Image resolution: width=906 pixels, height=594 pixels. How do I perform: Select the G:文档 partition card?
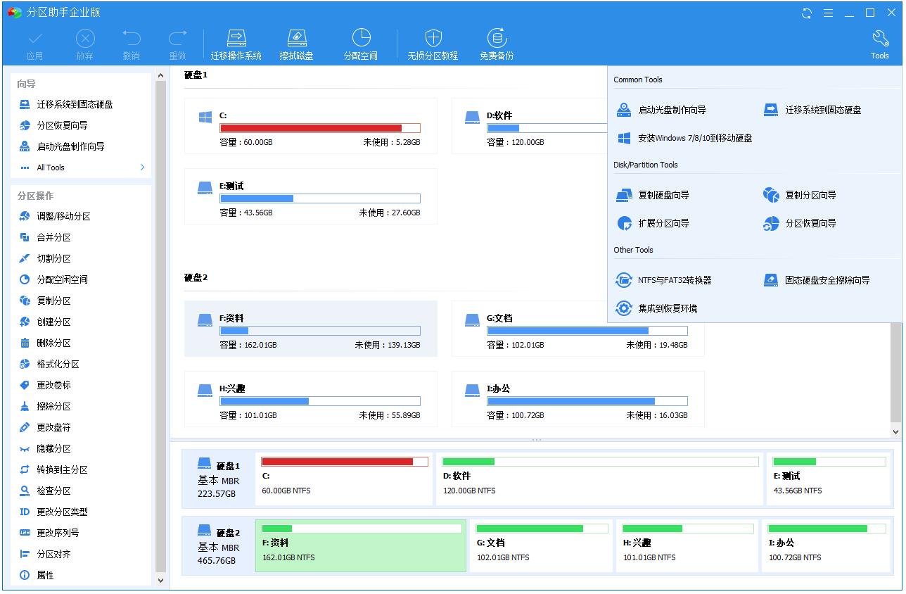click(x=578, y=329)
